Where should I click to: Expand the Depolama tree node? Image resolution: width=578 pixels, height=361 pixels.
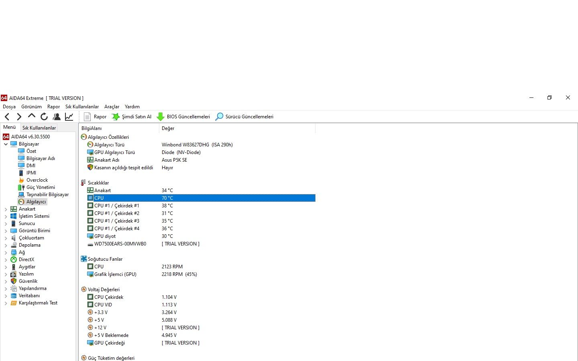[x=6, y=245]
